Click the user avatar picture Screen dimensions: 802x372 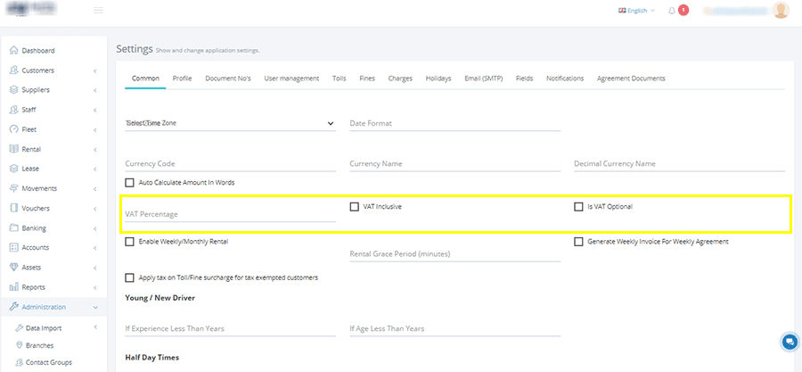pyautogui.click(x=781, y=10)
